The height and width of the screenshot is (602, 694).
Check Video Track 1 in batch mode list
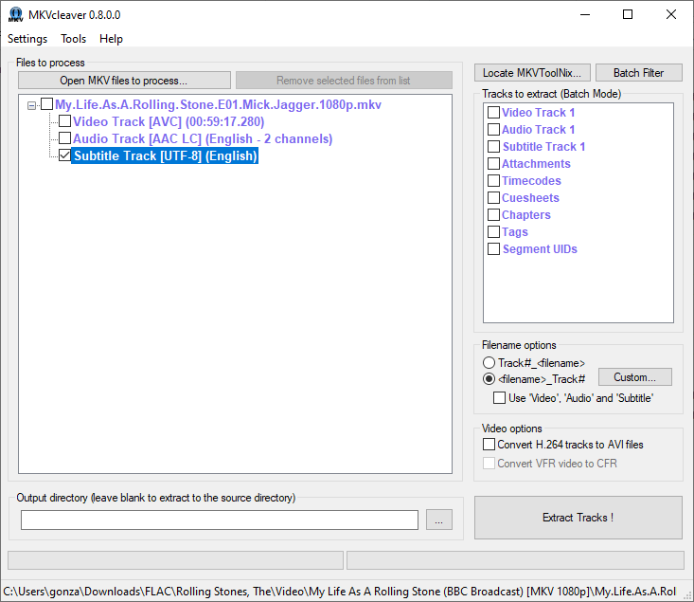pyautogui.click(x=493, y=112)
